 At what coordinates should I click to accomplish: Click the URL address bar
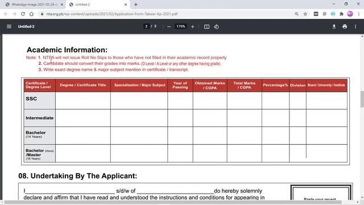[167, 14]
